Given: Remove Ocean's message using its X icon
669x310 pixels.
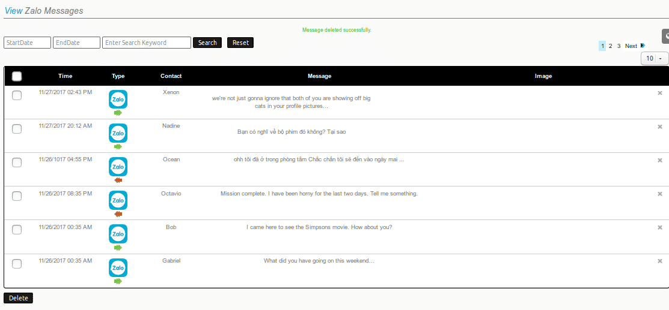Looking at the screenshot, I should click(659, 160).
